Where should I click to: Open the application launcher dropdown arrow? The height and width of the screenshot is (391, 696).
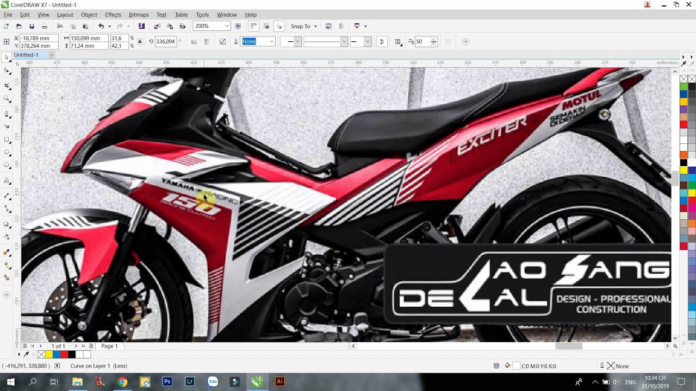[x=365, y=26]
